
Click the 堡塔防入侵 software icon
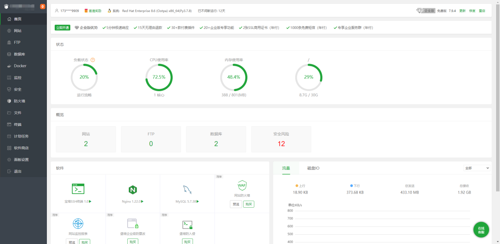187,224
